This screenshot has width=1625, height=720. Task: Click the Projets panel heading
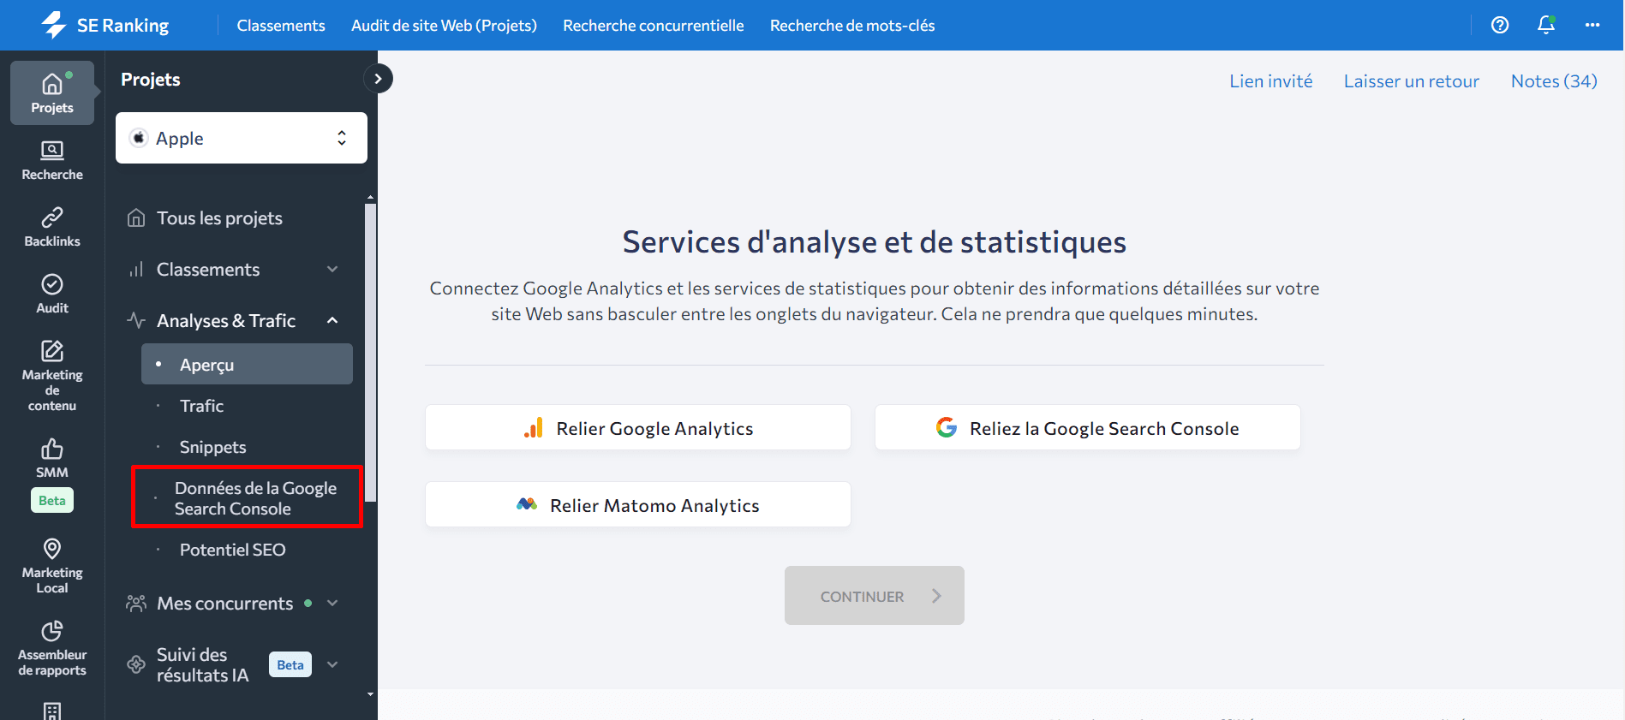[151, 80]
